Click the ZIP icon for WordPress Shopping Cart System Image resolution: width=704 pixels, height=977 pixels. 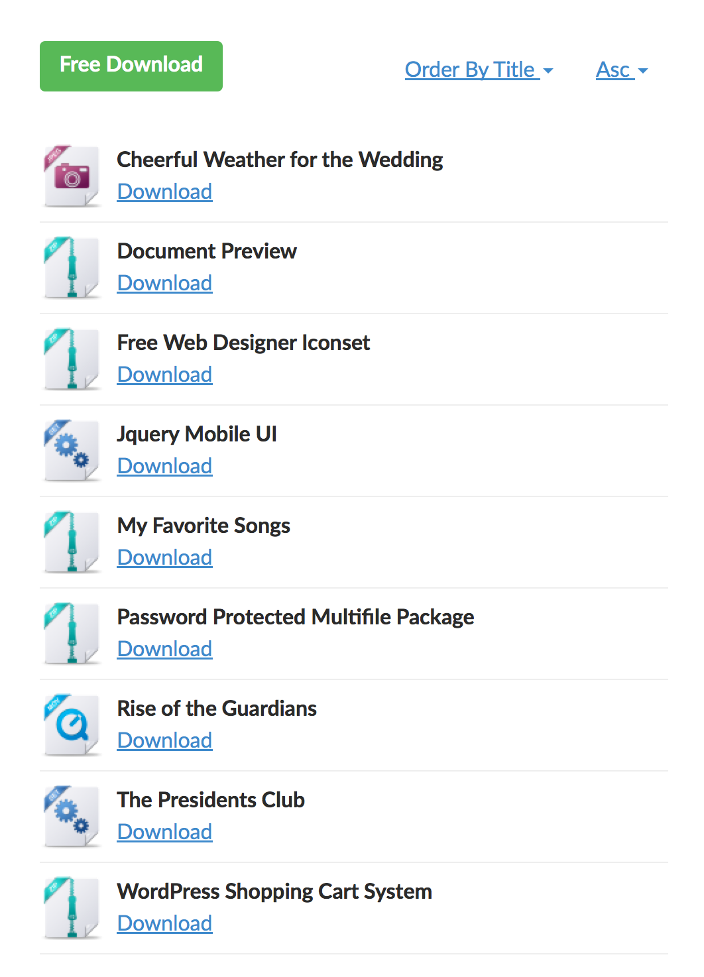click(72, 908)
